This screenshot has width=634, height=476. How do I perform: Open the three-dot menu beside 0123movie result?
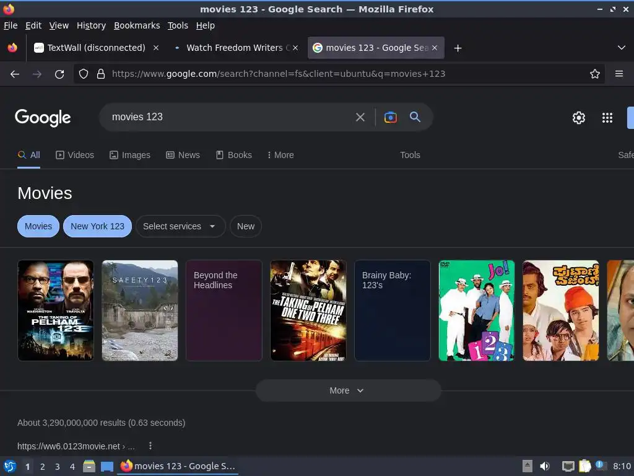(150, 446)
